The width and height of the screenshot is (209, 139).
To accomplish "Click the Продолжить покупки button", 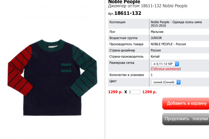I will pyautogui.click(x=186, y=119).
